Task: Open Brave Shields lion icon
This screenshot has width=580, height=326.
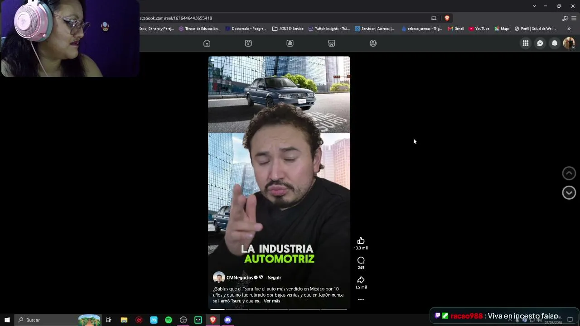Action: [447, 18]
